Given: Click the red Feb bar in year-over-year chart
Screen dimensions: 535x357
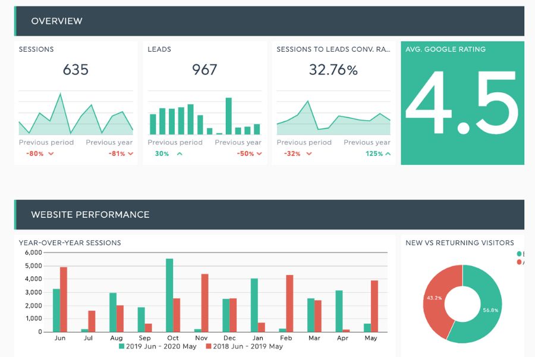Looking at the screenshot, I should point(289,303).
